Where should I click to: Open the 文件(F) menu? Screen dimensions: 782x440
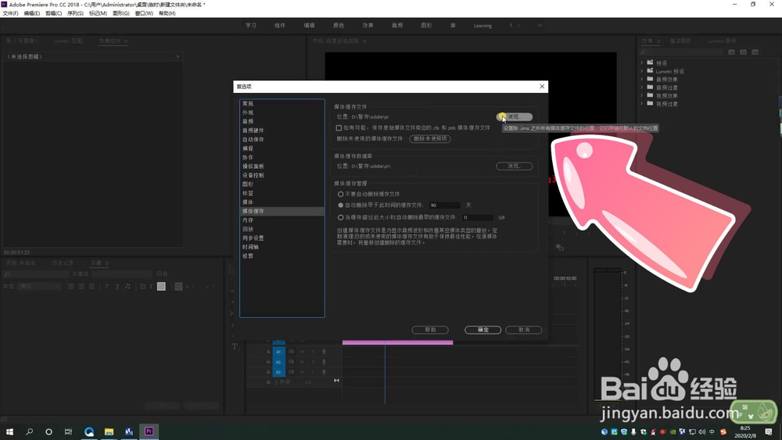[10, 13]
